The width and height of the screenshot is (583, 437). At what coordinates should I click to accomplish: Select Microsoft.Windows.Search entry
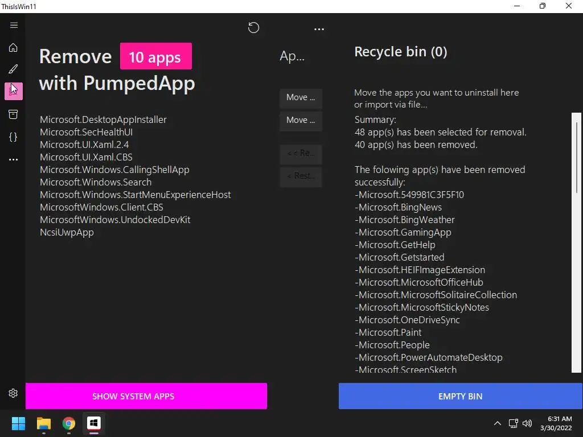[96, 183]
